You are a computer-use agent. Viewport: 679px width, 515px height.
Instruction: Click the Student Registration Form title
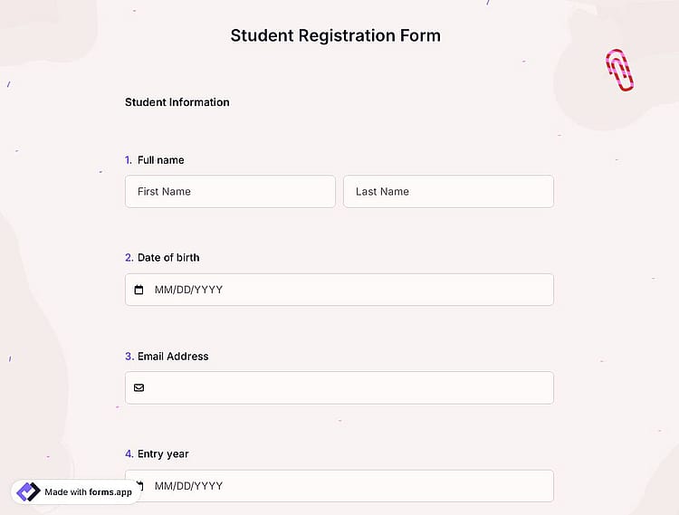335,35
